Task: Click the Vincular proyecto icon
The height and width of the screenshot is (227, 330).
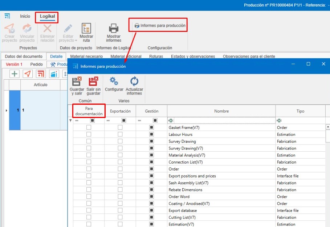Action: (27, 28)
